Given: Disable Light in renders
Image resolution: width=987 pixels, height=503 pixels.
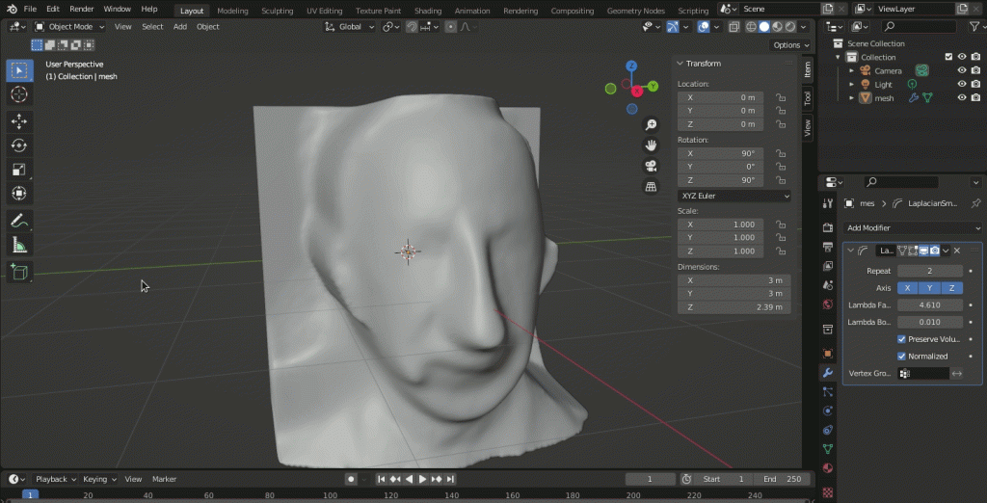Looking at the screenshot, I should pos(975,85).
